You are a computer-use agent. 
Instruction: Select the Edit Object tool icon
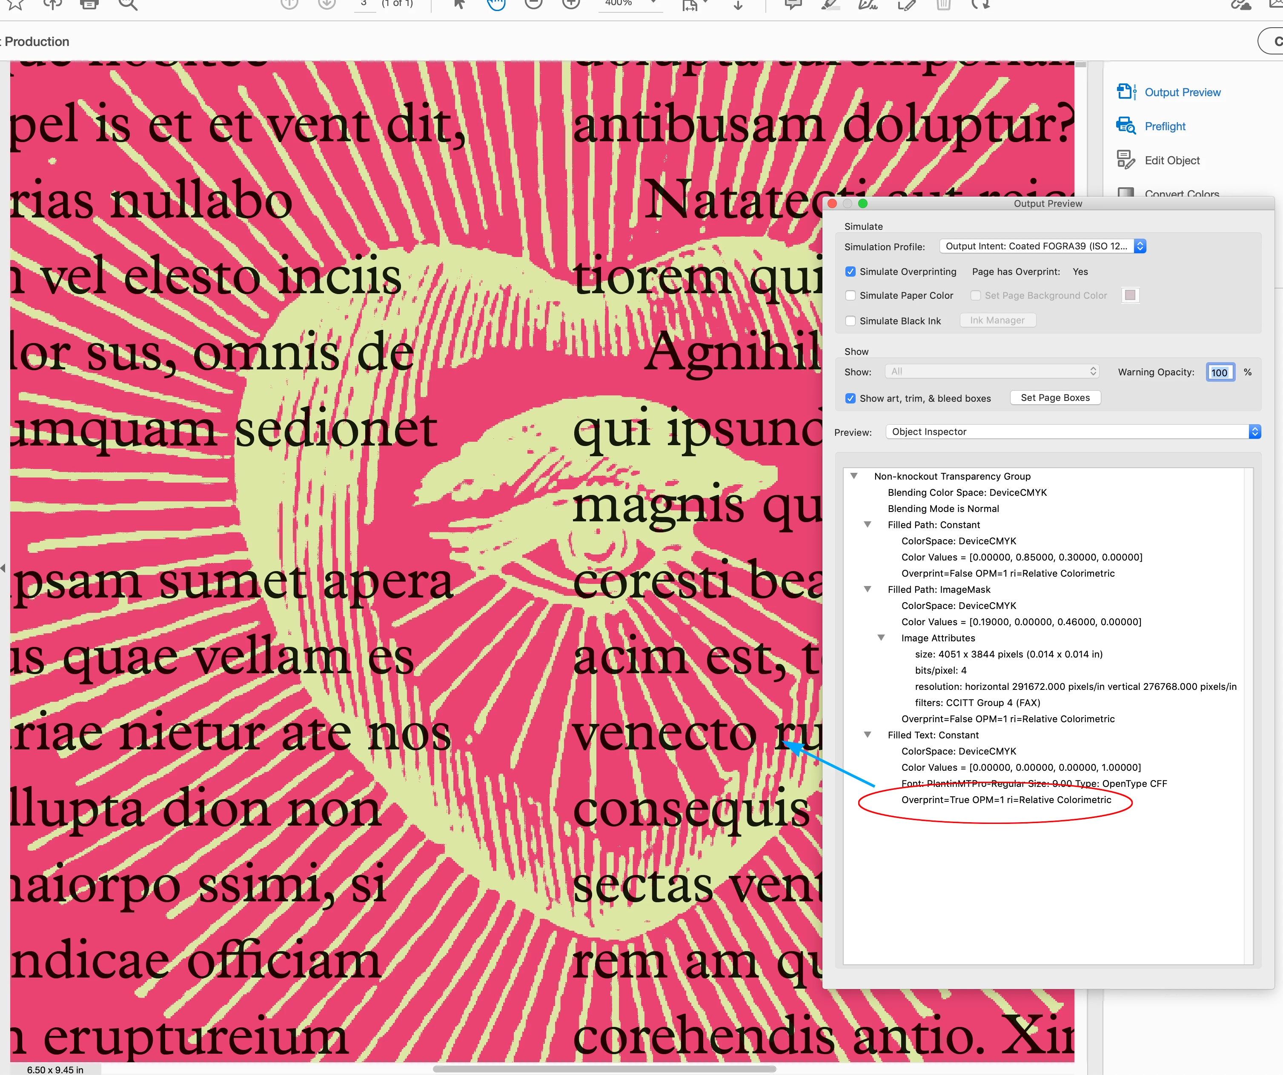click(x=1125, y=160)
